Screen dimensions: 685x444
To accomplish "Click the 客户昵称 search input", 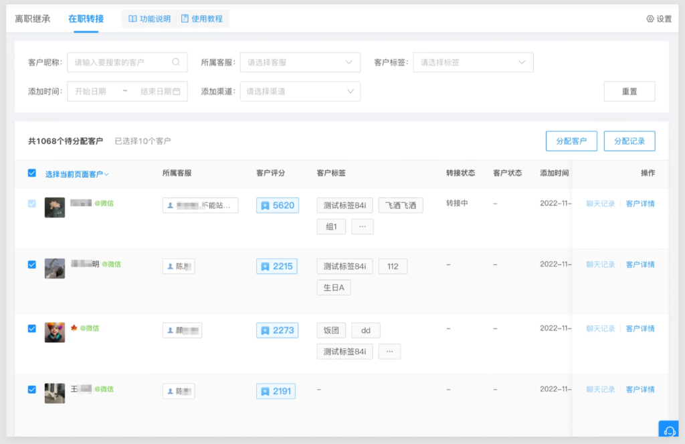I will click(127, 62).
